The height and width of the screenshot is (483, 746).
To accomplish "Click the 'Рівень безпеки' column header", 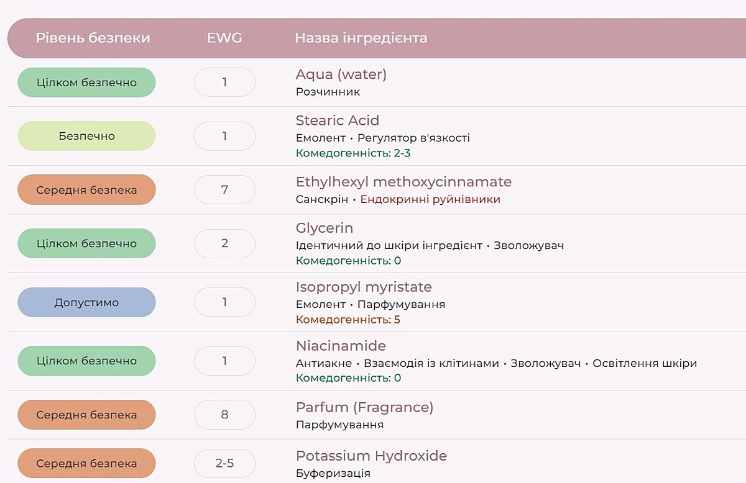I will coord(93,38).
